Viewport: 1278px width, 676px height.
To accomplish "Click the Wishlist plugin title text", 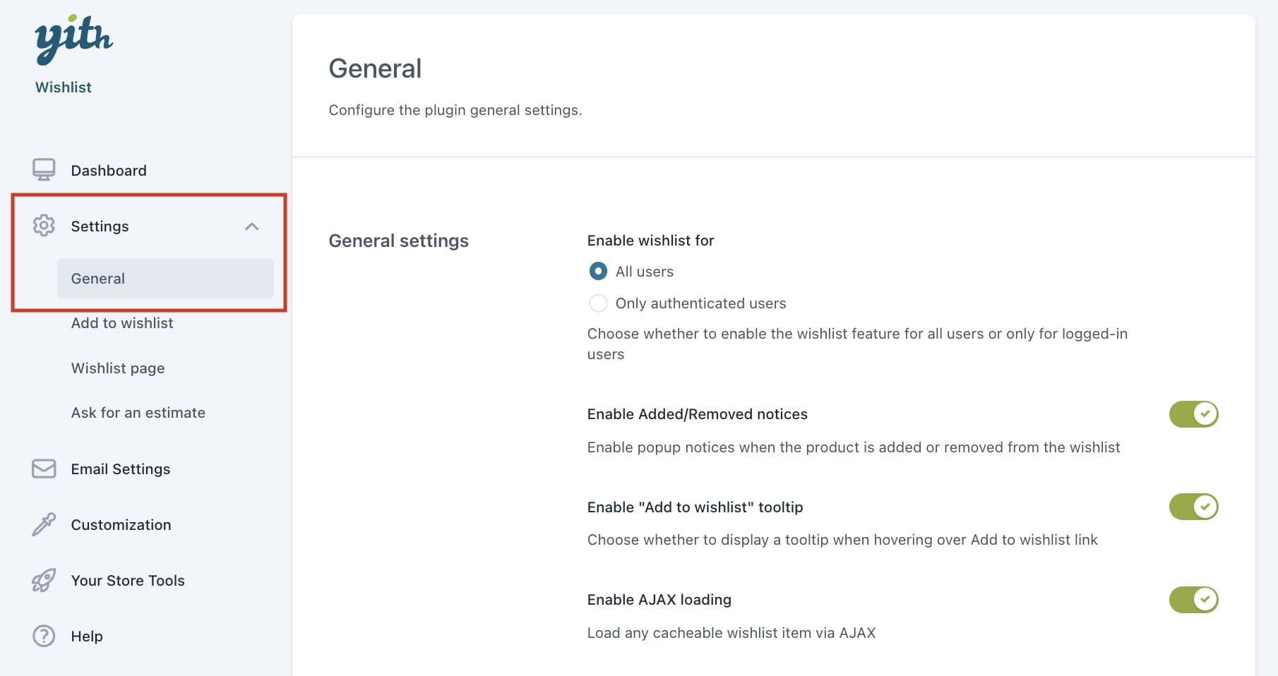I will (64, 87).
